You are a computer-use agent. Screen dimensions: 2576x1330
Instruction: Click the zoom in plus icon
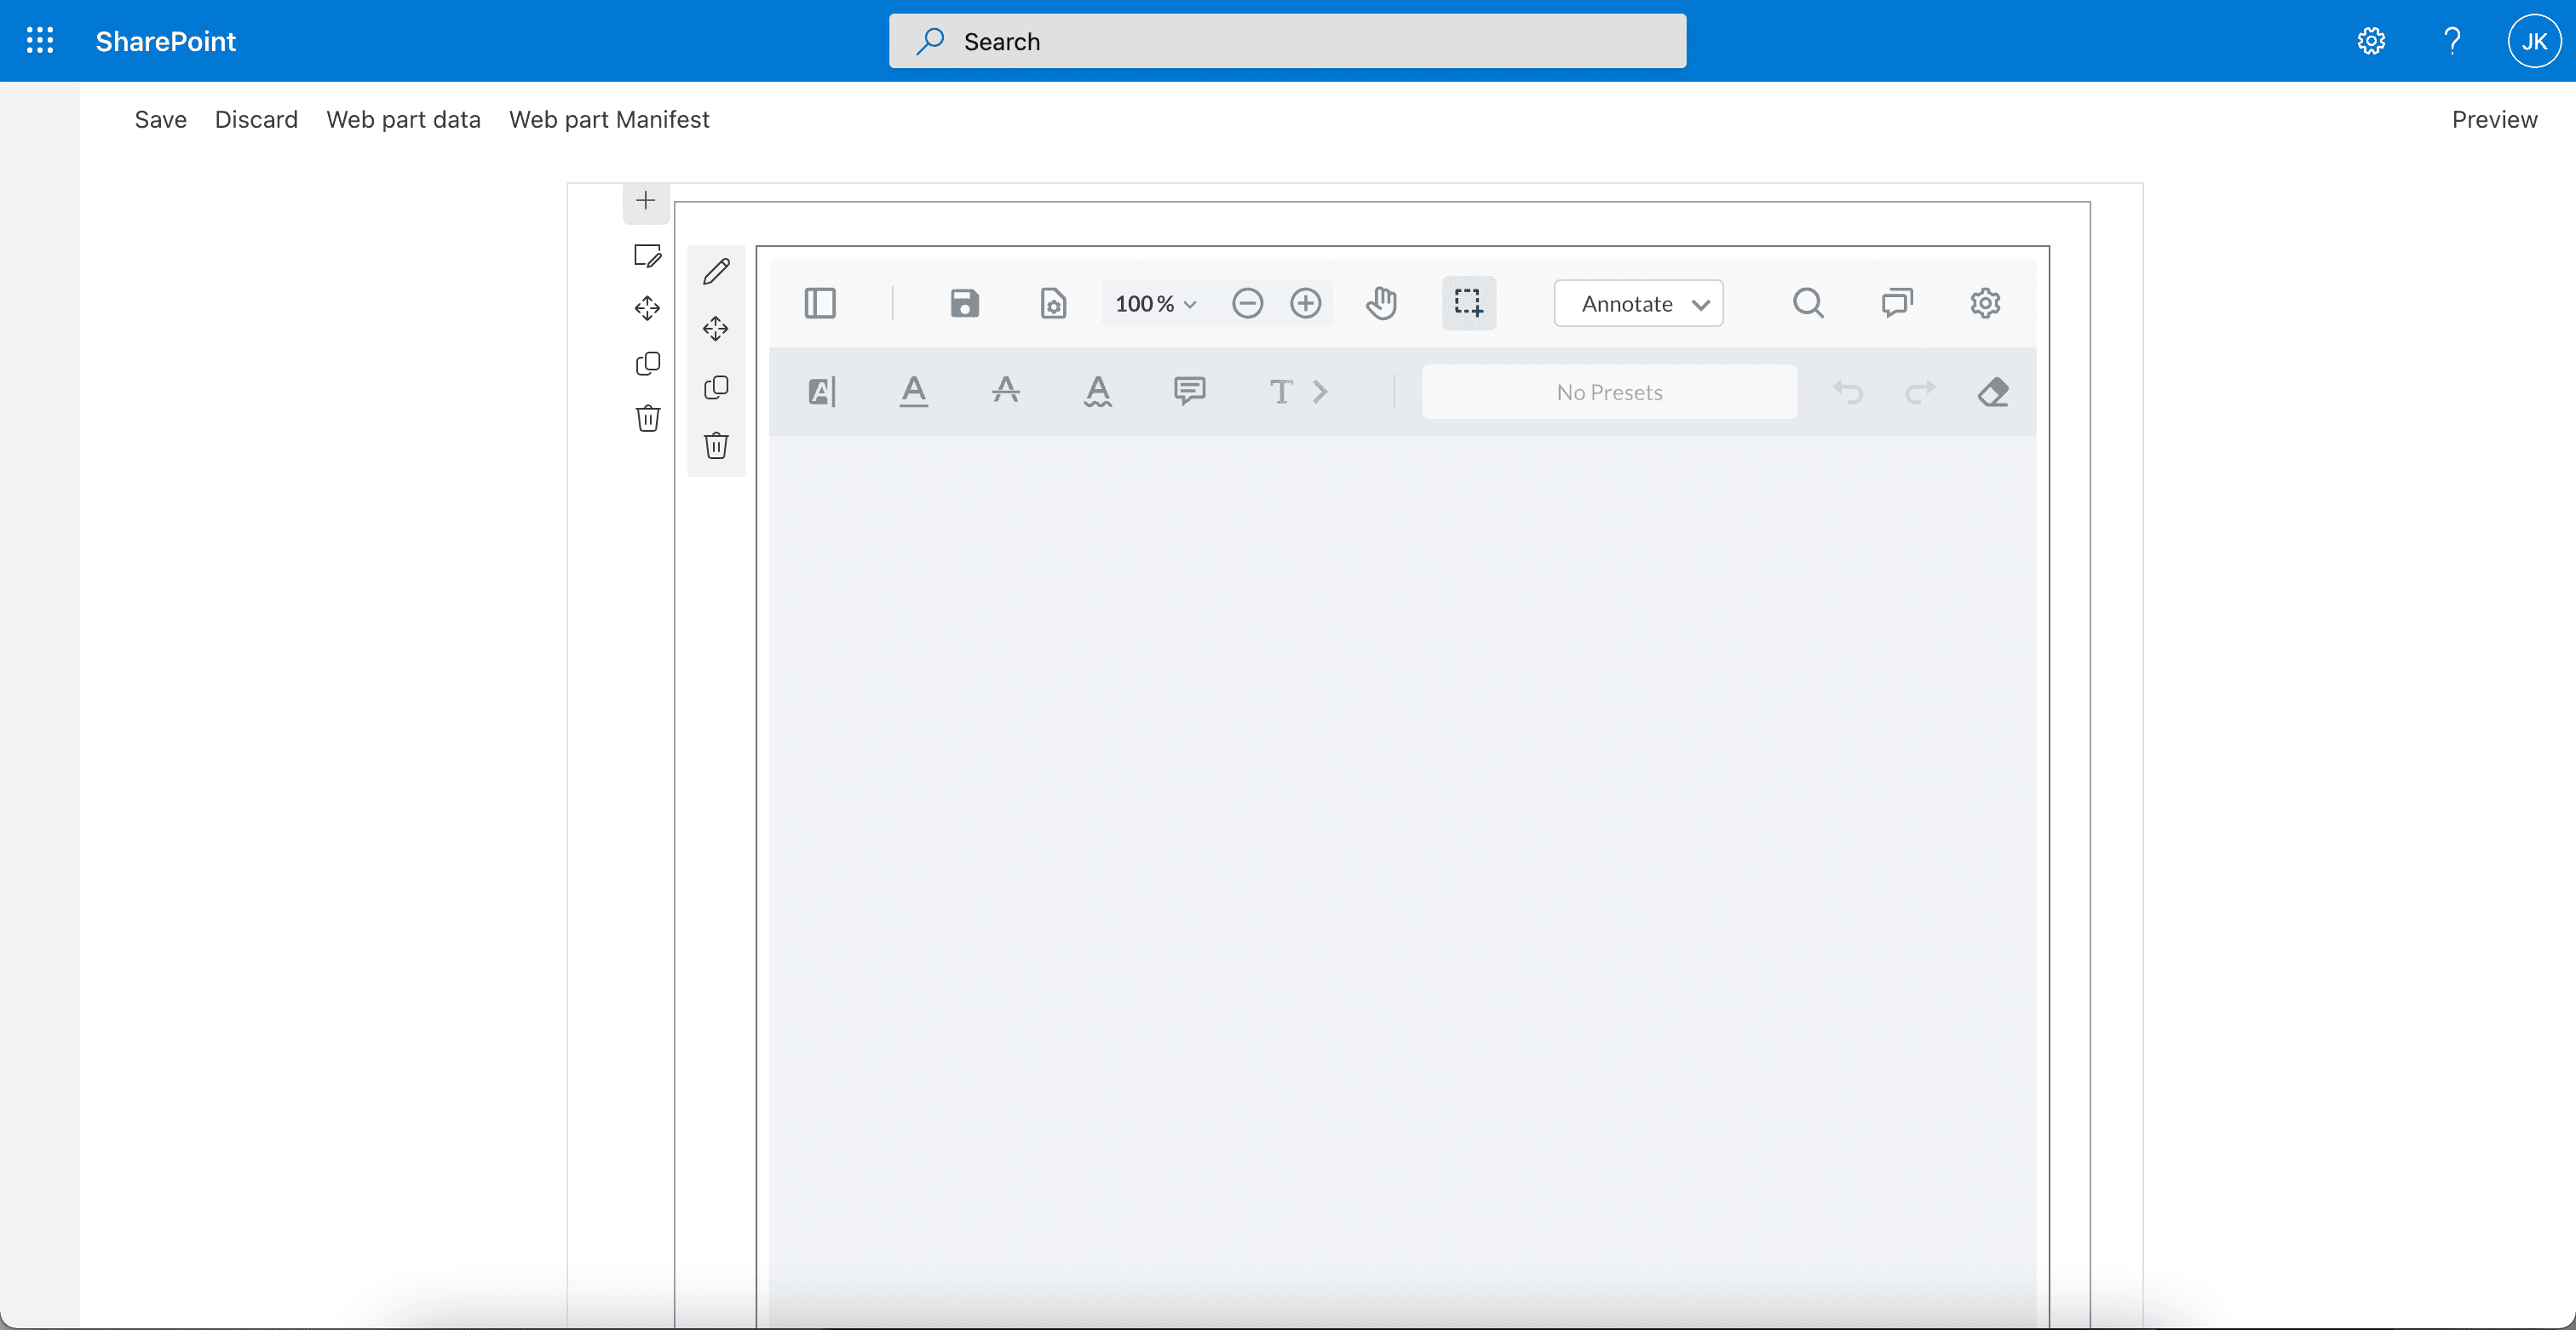click(1305, 303)
